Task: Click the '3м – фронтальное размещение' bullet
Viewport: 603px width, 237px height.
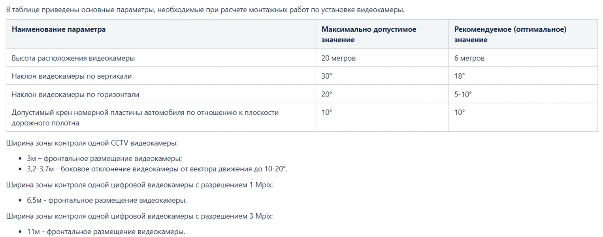Action: tap(104, 158)
